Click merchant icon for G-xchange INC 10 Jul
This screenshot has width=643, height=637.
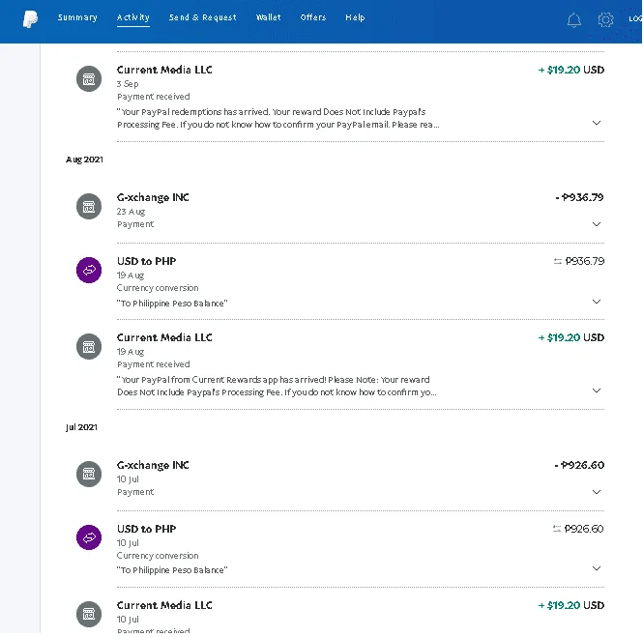(x=89, y=475)
